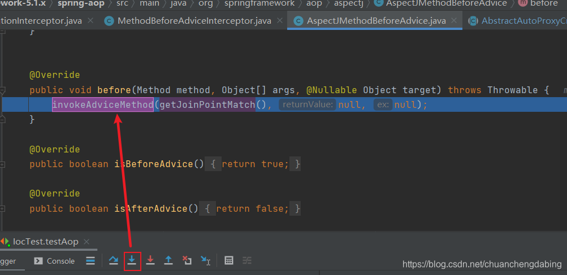Click the @Nullable annotation in before signature

[332, 90]
